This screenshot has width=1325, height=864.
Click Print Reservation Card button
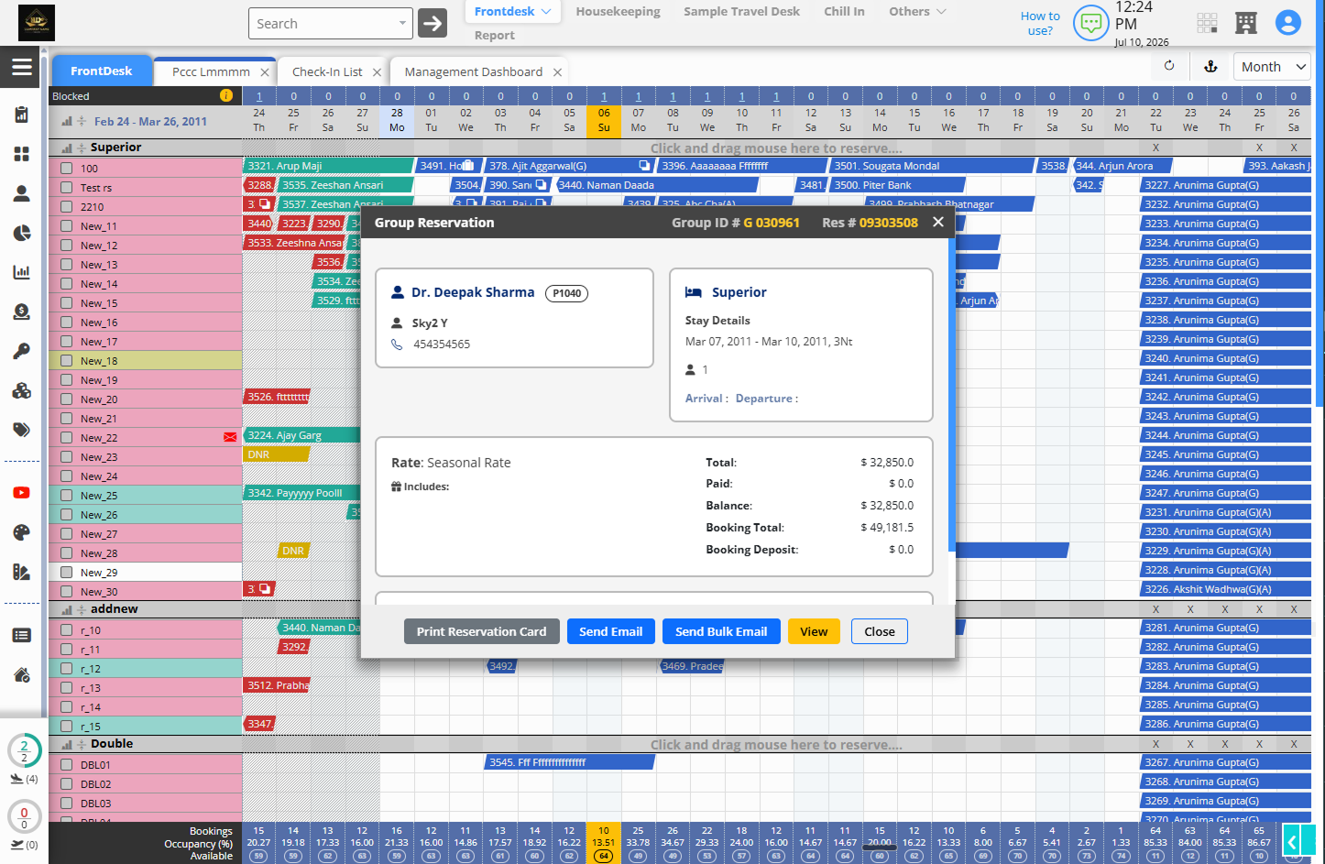tap(481, 631)
